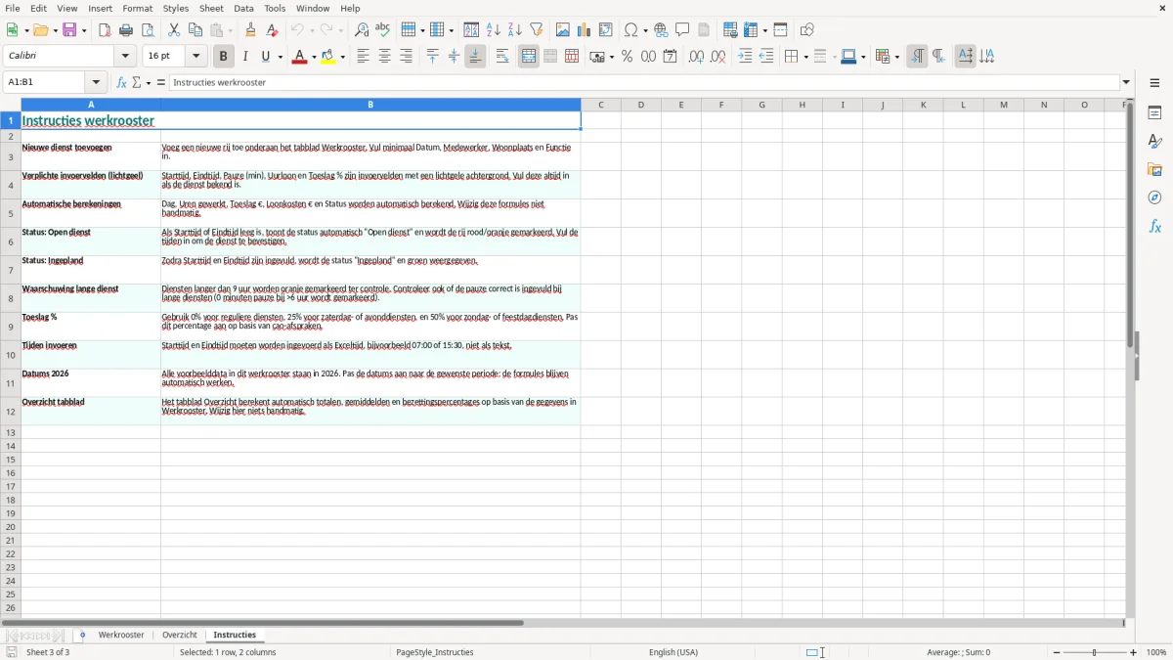Expand the Name Box dropdown
Image resolution: width=1173 pixels, height=660 pixels.
tap(97, 83)
